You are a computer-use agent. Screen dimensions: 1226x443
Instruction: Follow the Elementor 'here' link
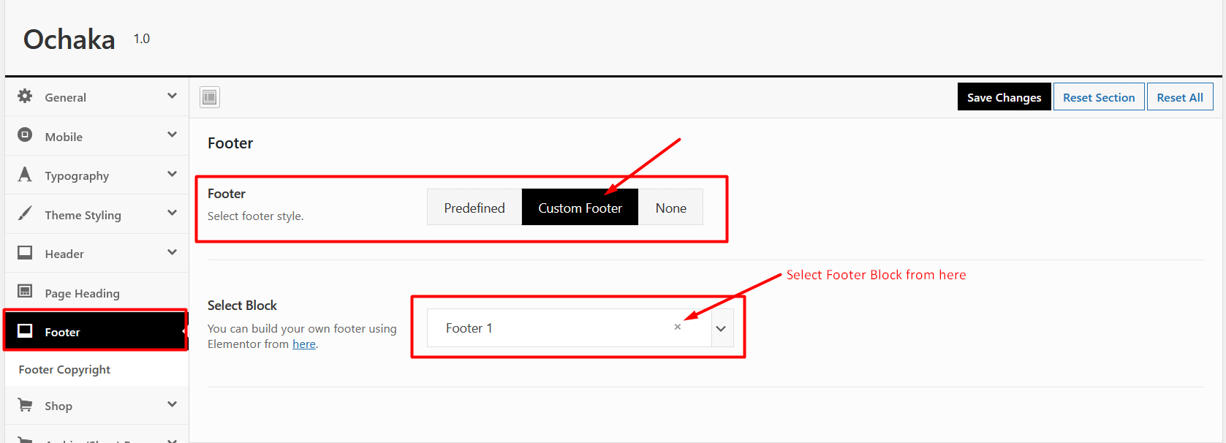point(304,344)
